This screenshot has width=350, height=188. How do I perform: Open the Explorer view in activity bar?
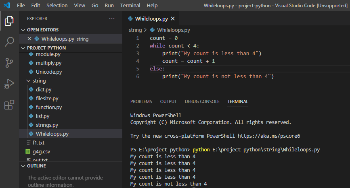click(9, 21)
